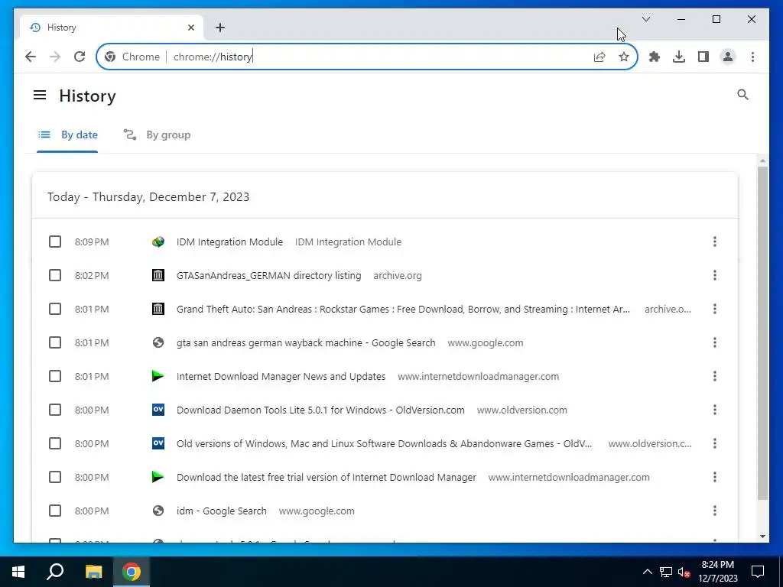Open Chrome's three-dot main menu
This screenshot has width=783, height=587.
coord(752,57)
